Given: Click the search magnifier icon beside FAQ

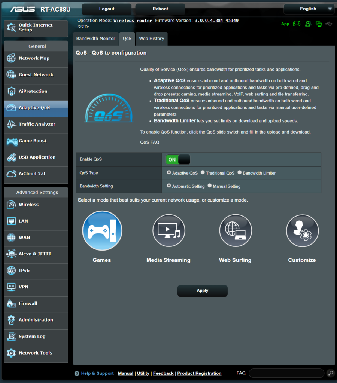Looking at the screenshot, I should click(x=330, y=373).
